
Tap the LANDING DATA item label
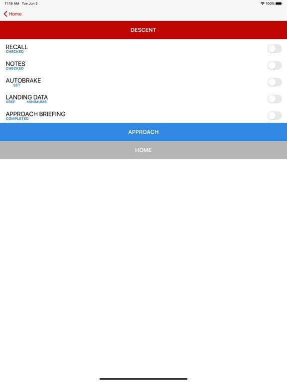pos(26,97)
